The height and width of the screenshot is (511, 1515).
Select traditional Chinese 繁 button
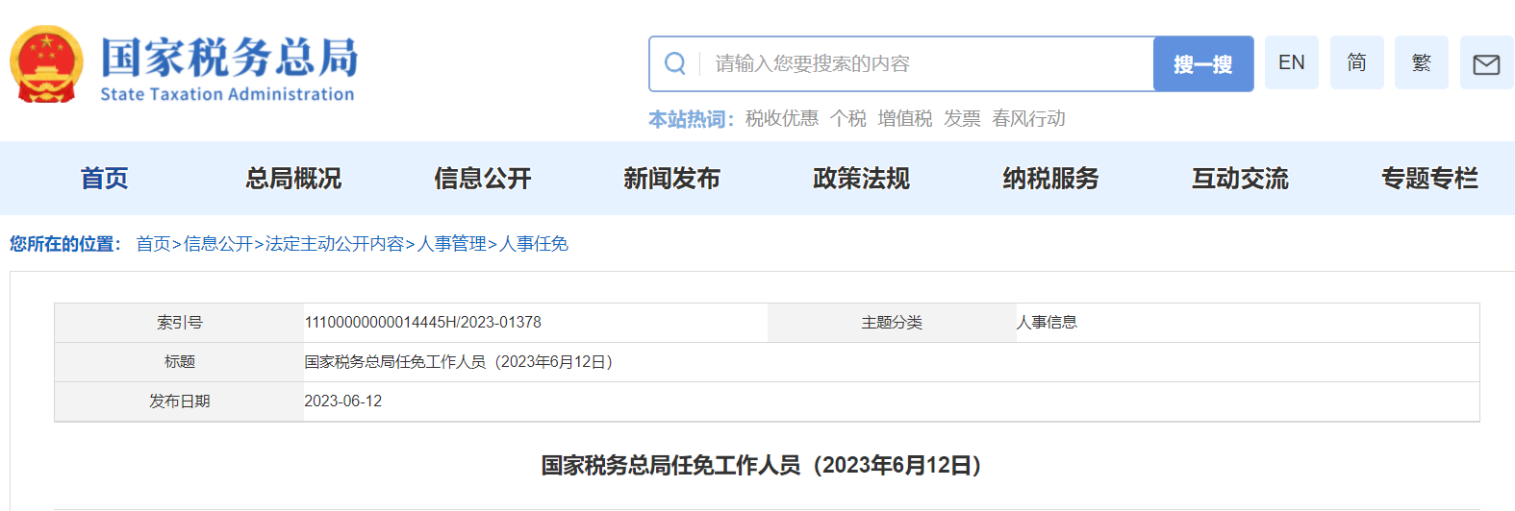click(1421, 62)
